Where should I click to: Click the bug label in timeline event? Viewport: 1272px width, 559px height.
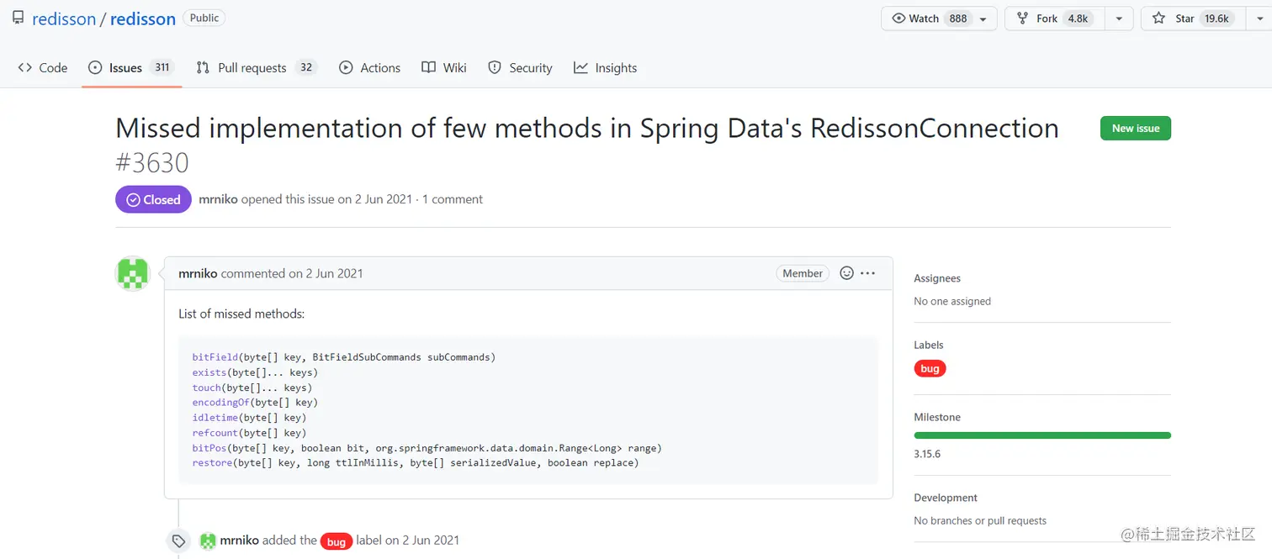click(337, 541)
